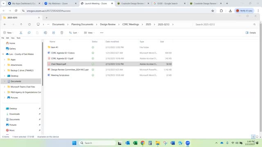The height and width of the screenshot is (147, 262).
Task: Click CDRC Meetings in breadcrumb path
Action: click(x=131, y=24)
